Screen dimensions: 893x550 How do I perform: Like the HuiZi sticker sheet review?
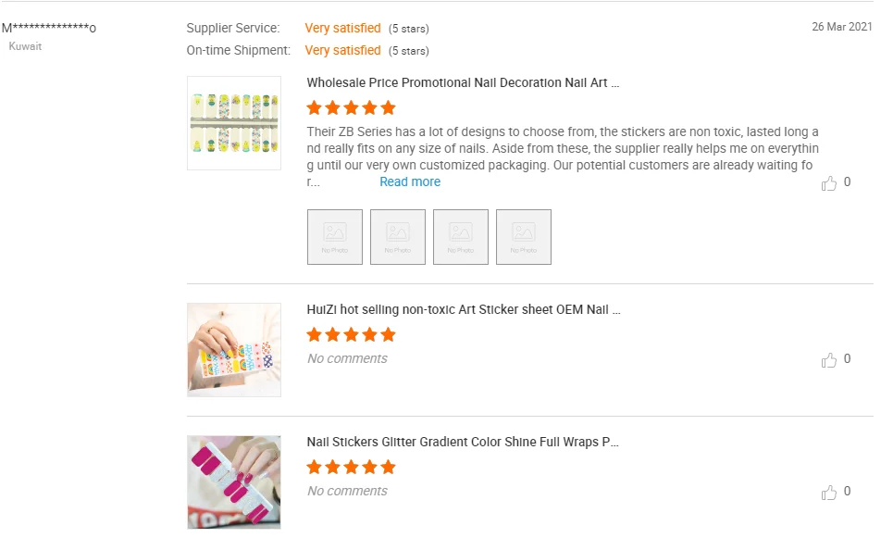click(x=828, y=360)
